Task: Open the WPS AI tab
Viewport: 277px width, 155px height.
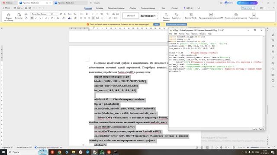Action: [x=188, y=8]
